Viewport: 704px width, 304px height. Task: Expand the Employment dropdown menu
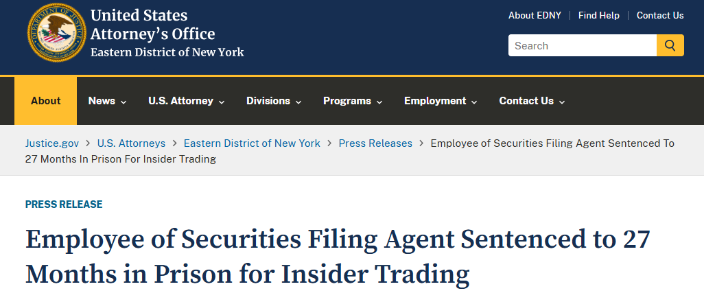[441, 101]
